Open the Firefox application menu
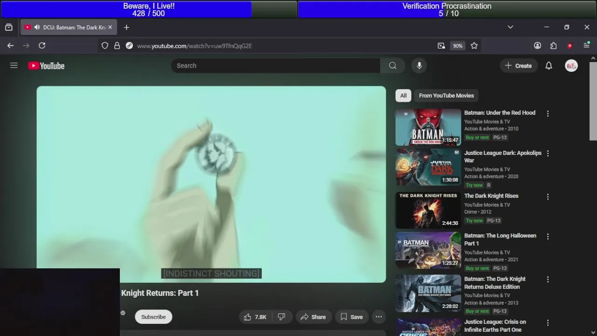The height and width of the screenshot is (336, 597). (x=586, y=46)
